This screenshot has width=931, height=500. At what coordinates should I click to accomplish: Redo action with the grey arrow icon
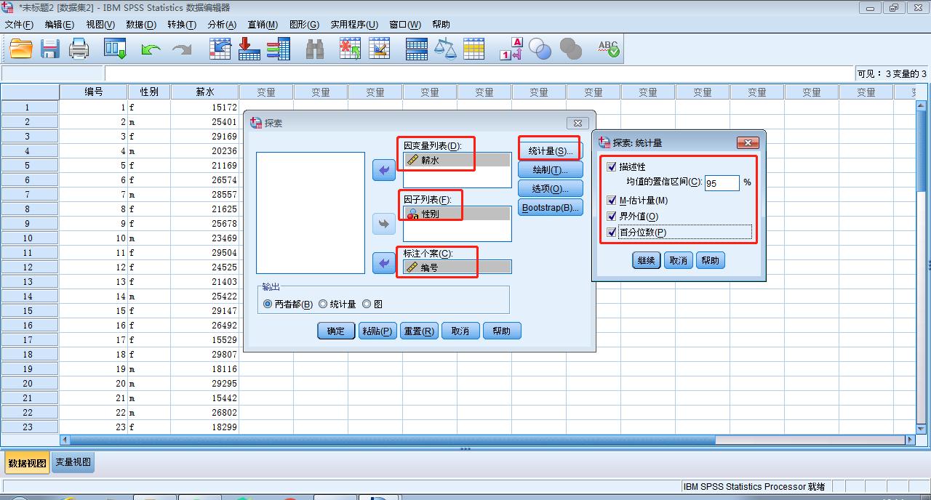tap(181, 49)
